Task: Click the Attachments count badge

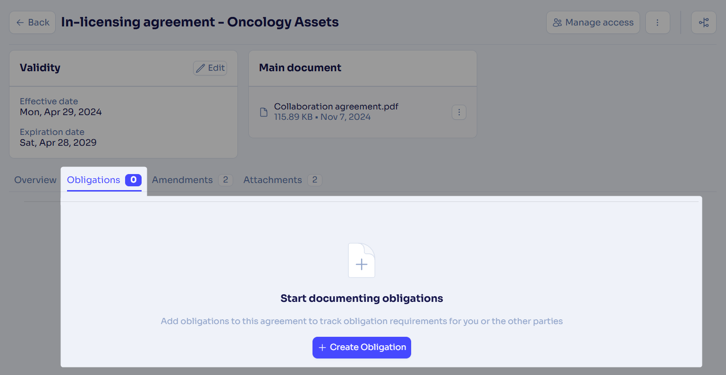Action: pos(315,180)
